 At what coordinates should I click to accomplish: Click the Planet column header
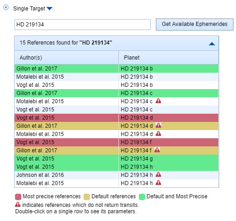(x=169, y=58)
